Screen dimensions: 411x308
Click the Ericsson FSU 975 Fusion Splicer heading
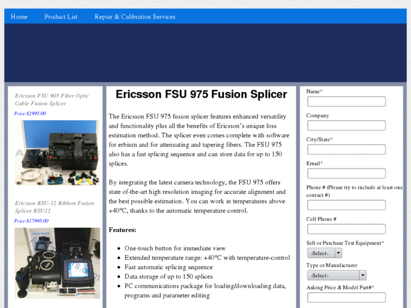(201, 94)
